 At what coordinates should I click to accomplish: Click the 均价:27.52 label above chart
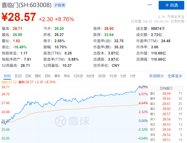(x=9, y=82)
